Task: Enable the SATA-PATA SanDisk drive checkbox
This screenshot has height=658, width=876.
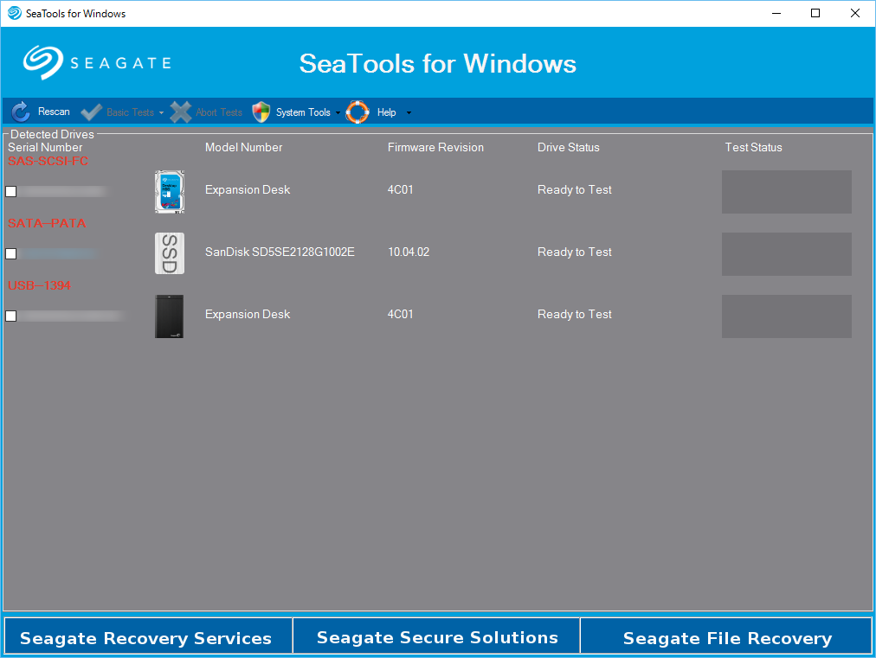Action: [x=10, y=253]
